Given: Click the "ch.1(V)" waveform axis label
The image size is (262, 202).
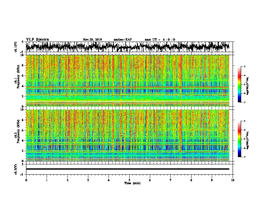Looking at the screenshot, I should click(16, 47).
